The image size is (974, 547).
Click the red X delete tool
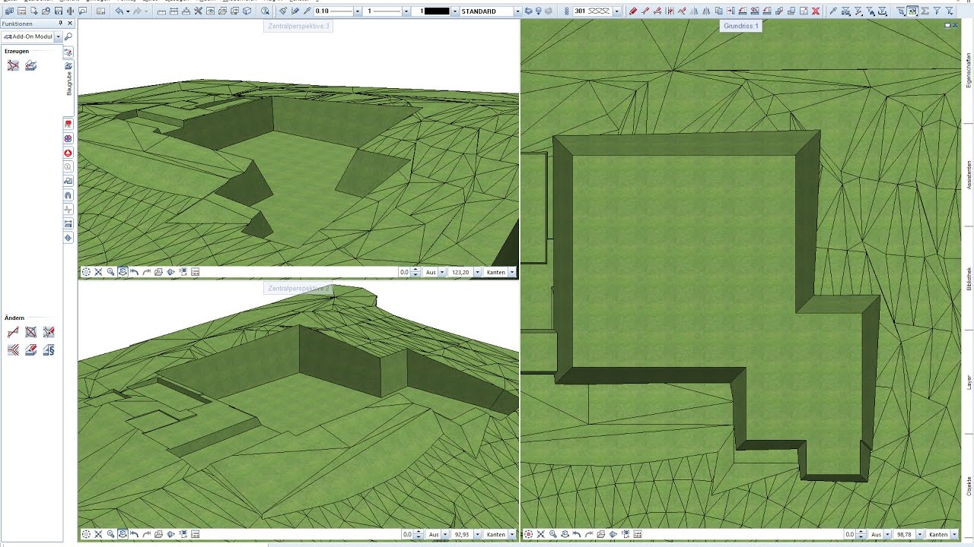pyautogui.click(x=816, y=11)
